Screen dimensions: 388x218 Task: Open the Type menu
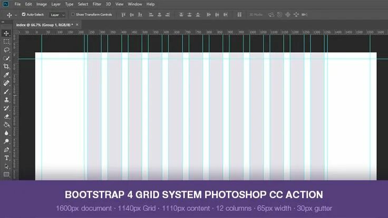69,4
